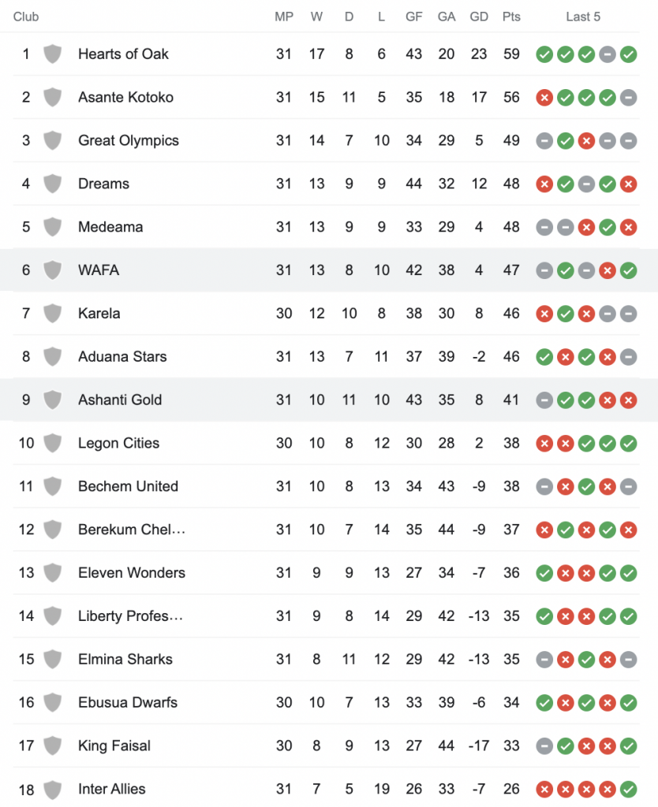This screenshot has width=658, height=807.
Task: Select the Legon Cities team name
Action: click(118, 443)
